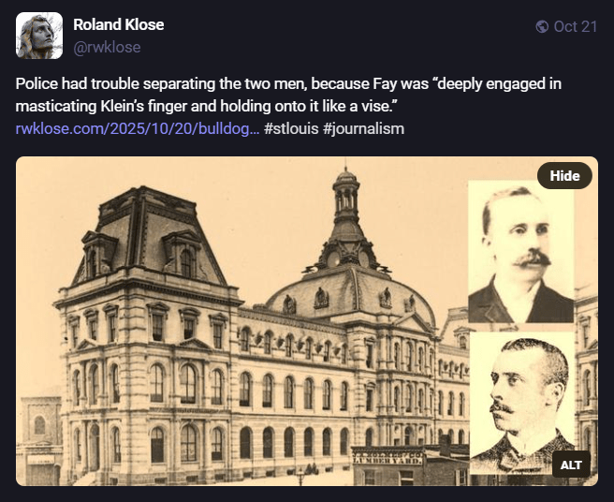
Task: Visit the @rwklose handle profile
Action: pyautogui.click(x=107, y=47)
